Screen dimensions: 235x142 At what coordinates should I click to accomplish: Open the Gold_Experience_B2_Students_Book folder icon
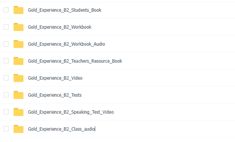19,10
